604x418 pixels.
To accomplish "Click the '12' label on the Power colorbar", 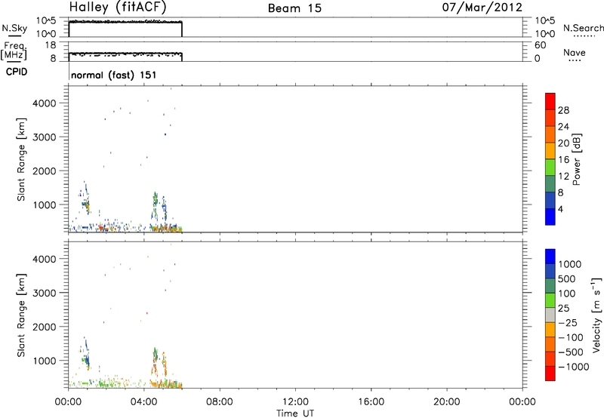I will (563, 177).
